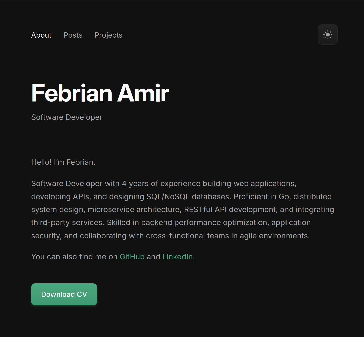Screen dimensions: 364x337
Task: Click the phrase "third-party services"
Action: pos(67,223)
